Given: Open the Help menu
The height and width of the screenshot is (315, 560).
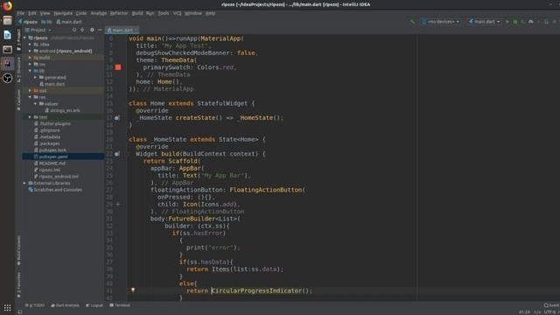Looking at the screenshot, I should (210, 13).
